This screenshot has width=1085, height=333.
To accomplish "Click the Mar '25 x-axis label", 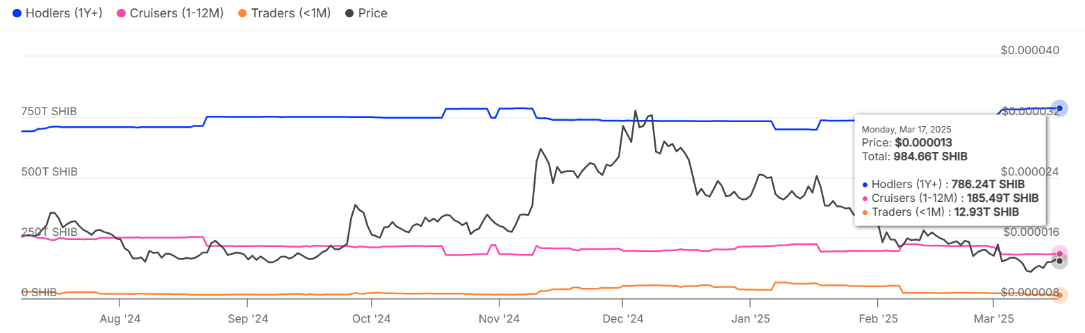I will [x=993, y=319].
